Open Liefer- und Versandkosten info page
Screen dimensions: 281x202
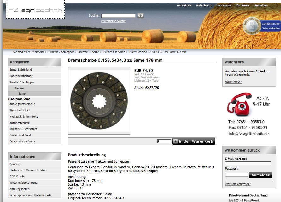coord(28,170)
